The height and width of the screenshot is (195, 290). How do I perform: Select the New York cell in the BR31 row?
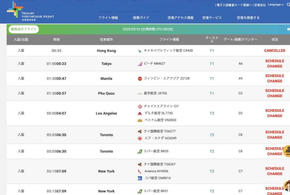pyautogui.click(x=106, y=191)
